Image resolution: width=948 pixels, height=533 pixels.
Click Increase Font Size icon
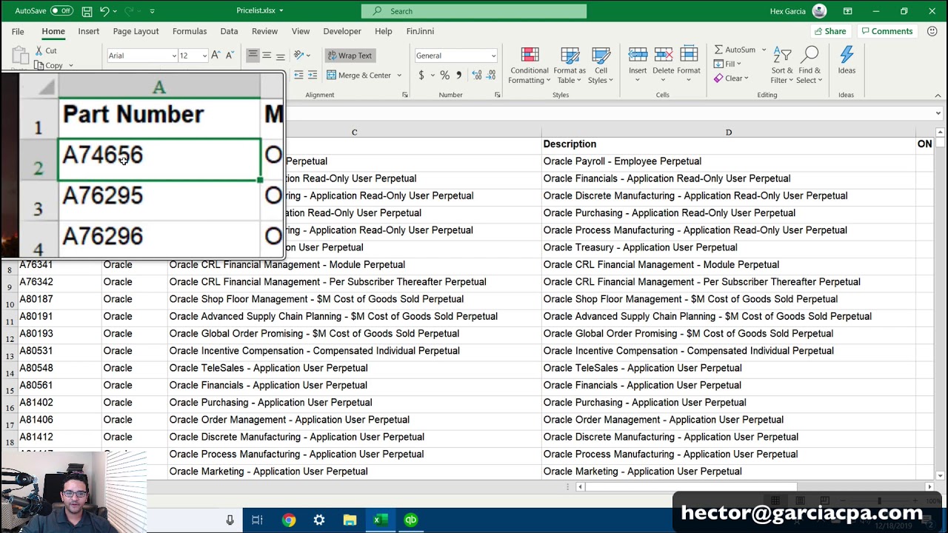click(216, 56)
